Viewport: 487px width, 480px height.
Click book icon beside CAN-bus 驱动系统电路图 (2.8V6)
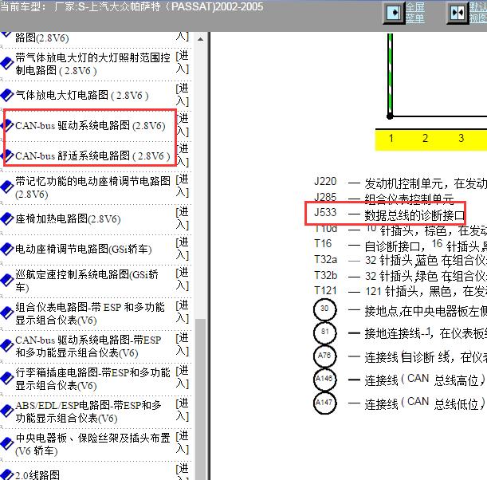7,125
